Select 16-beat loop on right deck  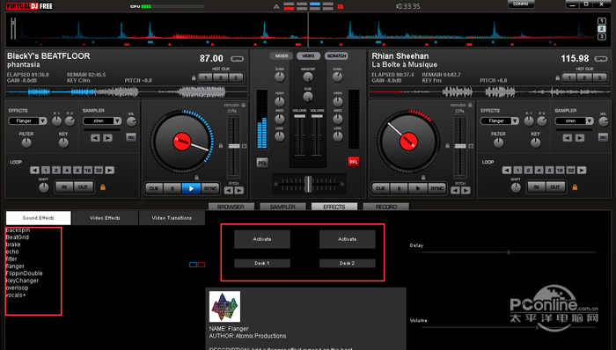click(x=560, y=170)
